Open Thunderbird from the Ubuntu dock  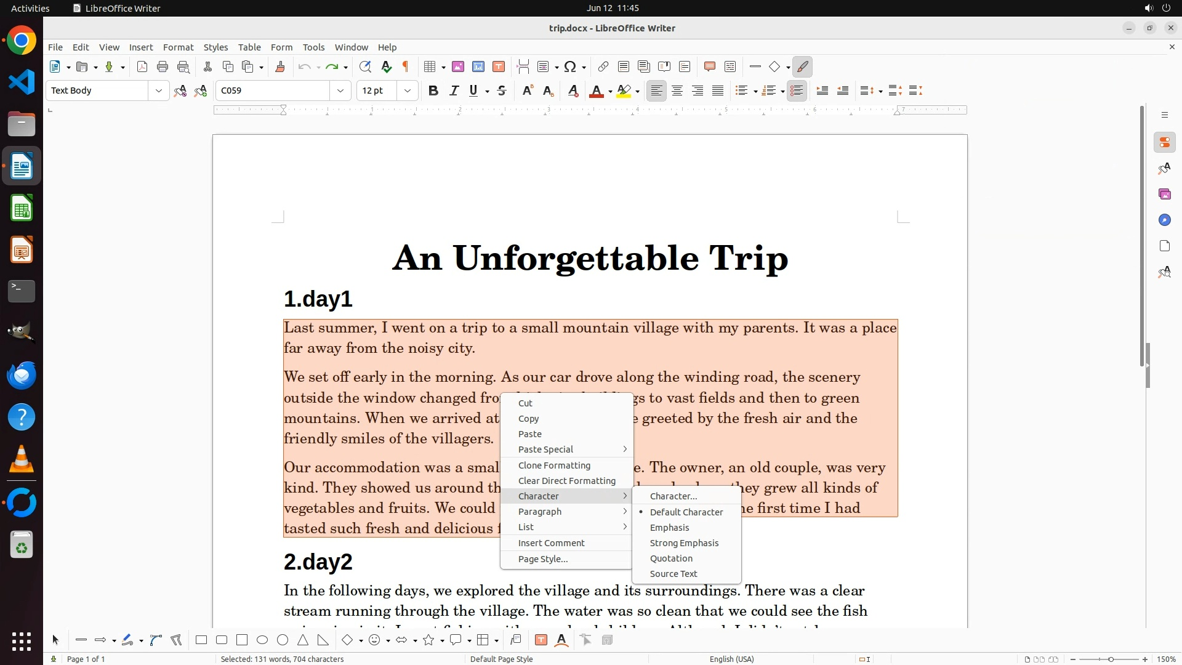22,375
